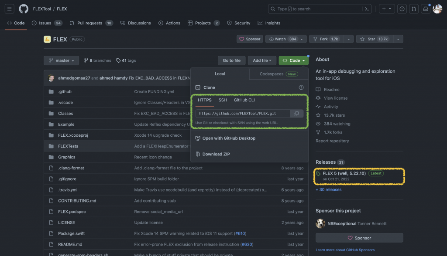Expand the Fork options arrow
Screen dimensions: 447x256
point(348,39)
